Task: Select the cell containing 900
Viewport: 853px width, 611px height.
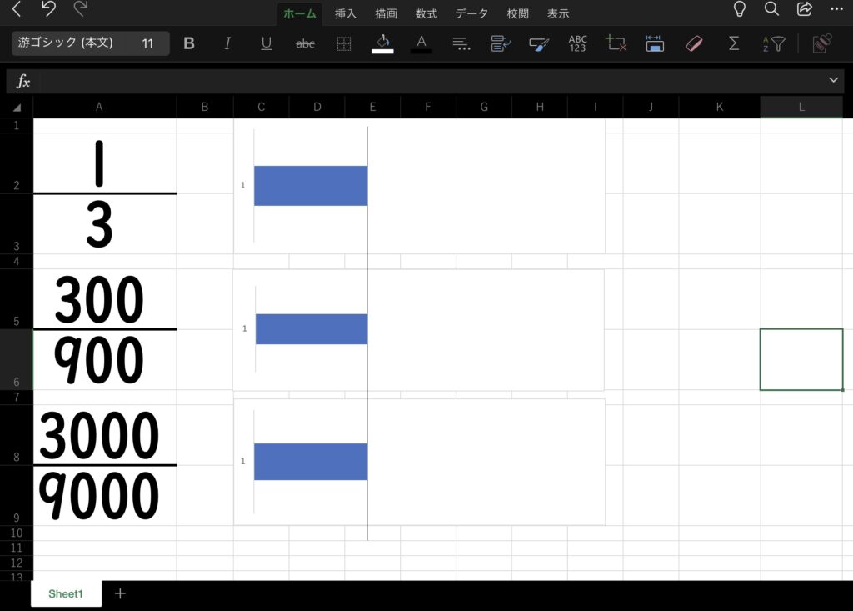Action: pyautogui.click(x=105, y=360)
